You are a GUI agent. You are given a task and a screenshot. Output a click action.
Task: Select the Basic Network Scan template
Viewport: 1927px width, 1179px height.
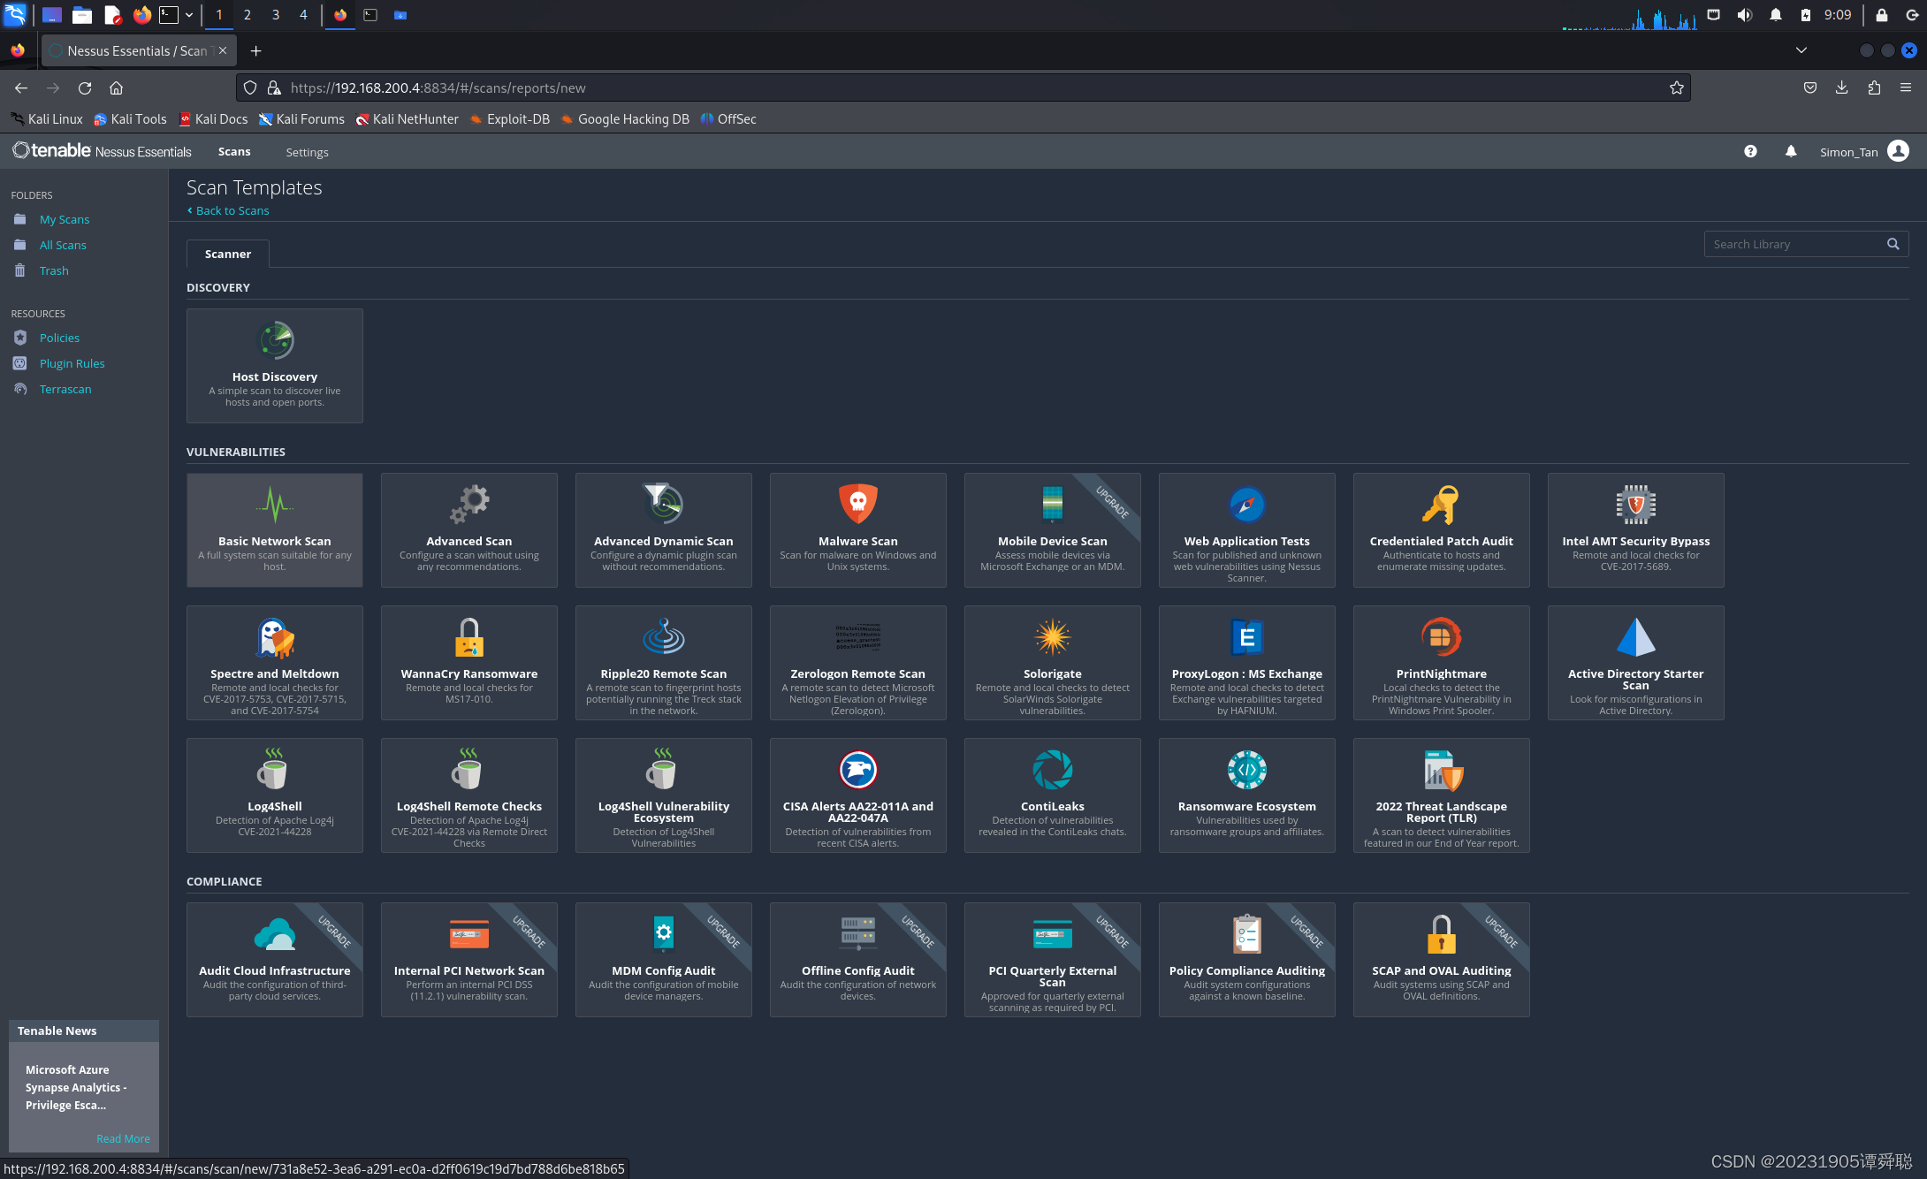click(274, 529)
